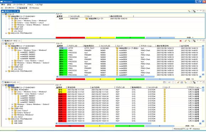This screenshot has width=206, height=132.
Task: Click HTTP_TEST cell in 監視[ステータス] table
Action: [x=90, y=48]
